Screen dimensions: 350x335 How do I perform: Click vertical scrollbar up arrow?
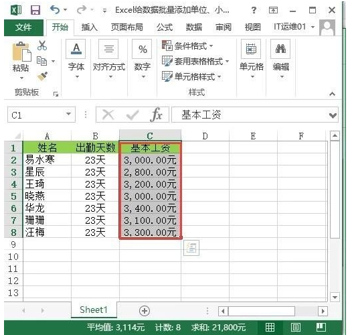point(335,135)
